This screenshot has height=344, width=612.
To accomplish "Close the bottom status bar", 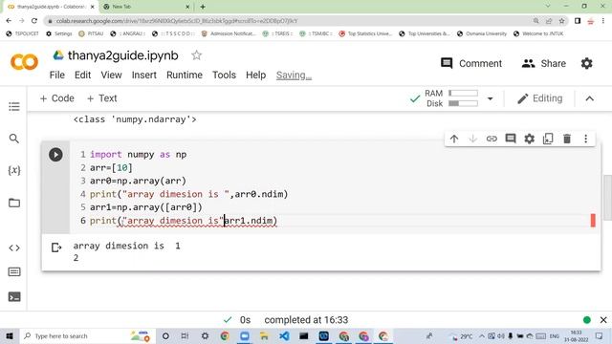I will point(603,320).
